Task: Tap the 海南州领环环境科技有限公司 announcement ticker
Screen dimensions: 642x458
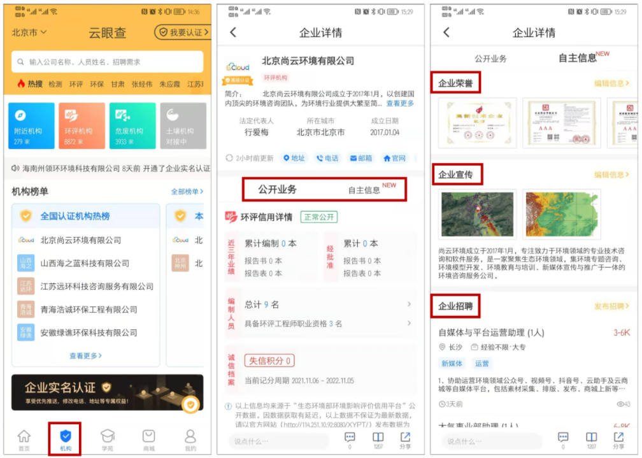Action: point(111,168)
